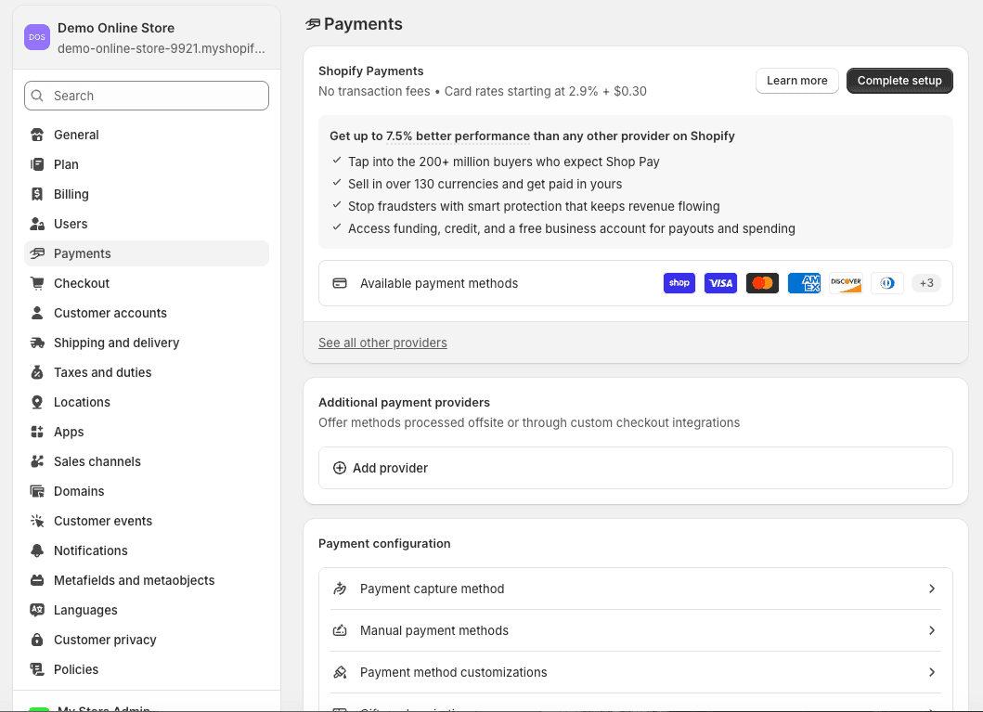The image size is (983, 712).
Task: Click the Shopify Payments card title
Action: click(371, 71)
